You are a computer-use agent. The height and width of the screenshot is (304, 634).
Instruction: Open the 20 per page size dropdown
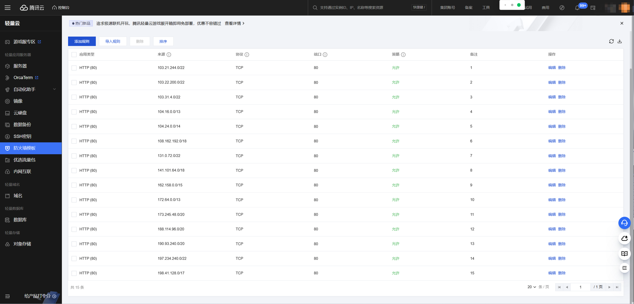click(x=531, y=287)
